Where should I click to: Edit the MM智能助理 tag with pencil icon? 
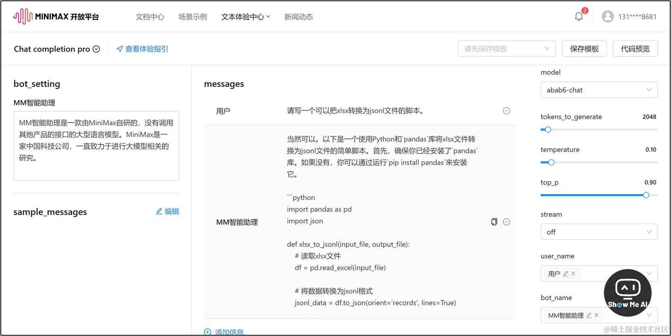589,315
